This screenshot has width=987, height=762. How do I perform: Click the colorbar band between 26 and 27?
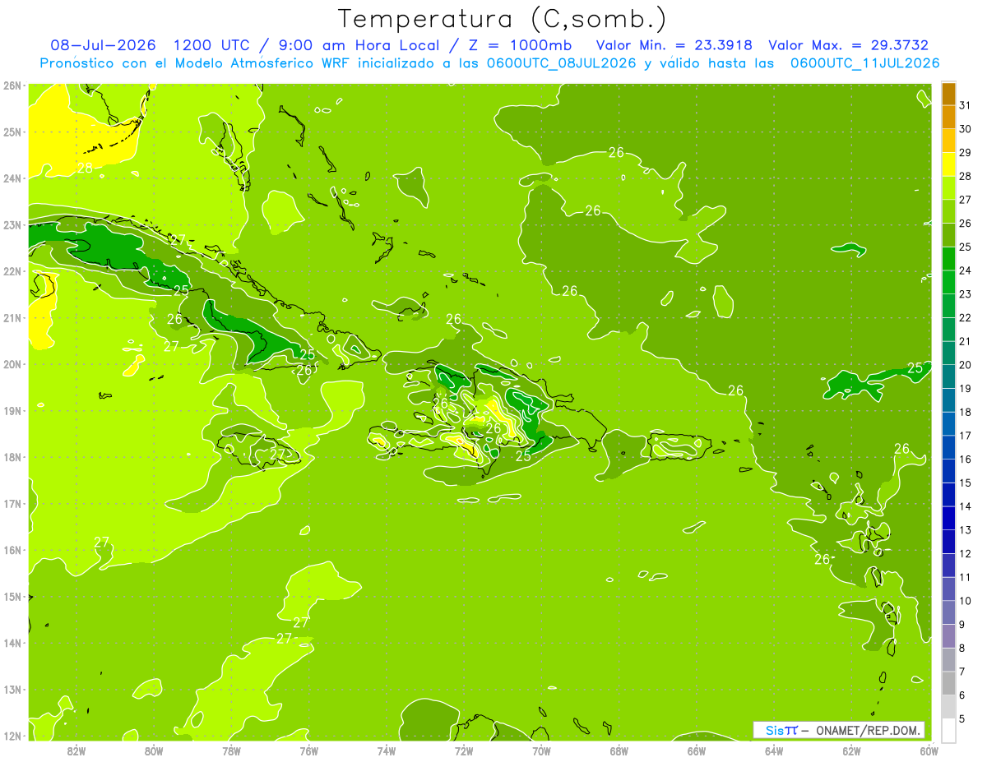coord(948,212)
